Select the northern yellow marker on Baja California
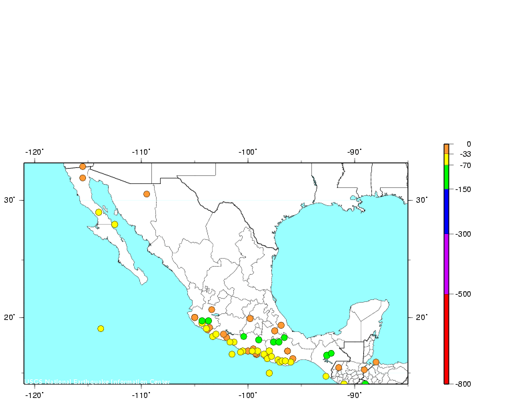Viewport: 528px width, 408px height. [99, 213]
